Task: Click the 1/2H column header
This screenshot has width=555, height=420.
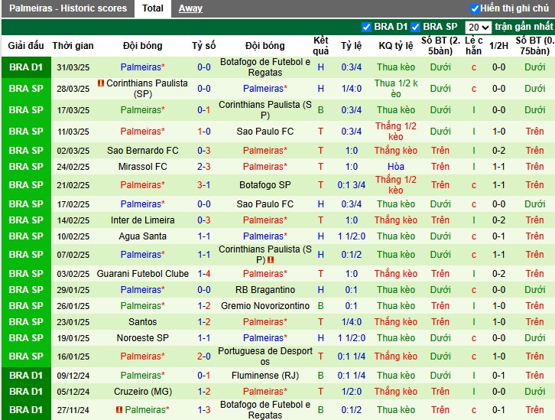Action: pyautogui.click(x=498, y=46)
